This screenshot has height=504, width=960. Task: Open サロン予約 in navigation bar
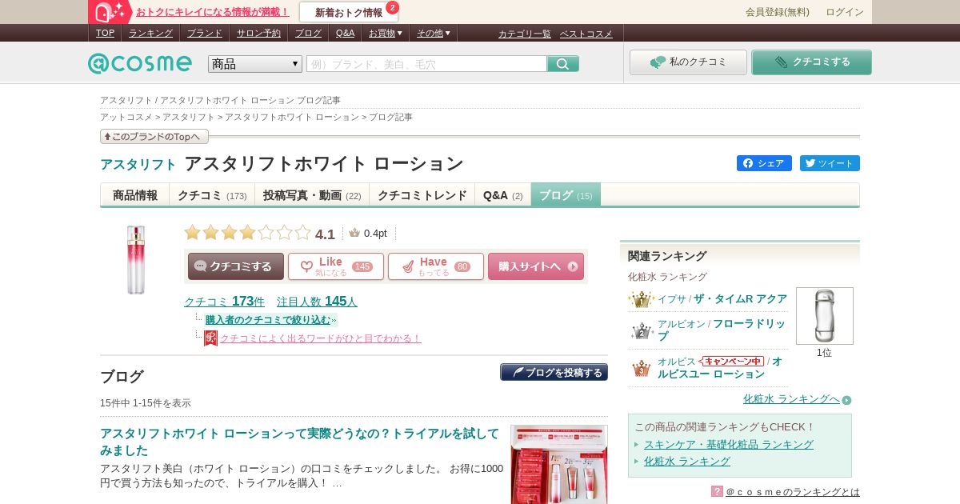pyautogui.click(x=258, y=33)
